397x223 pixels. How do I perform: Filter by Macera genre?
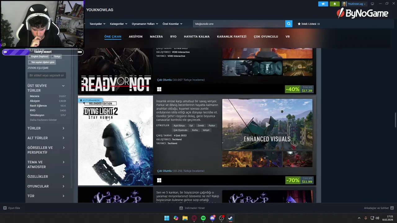point(48,96)
